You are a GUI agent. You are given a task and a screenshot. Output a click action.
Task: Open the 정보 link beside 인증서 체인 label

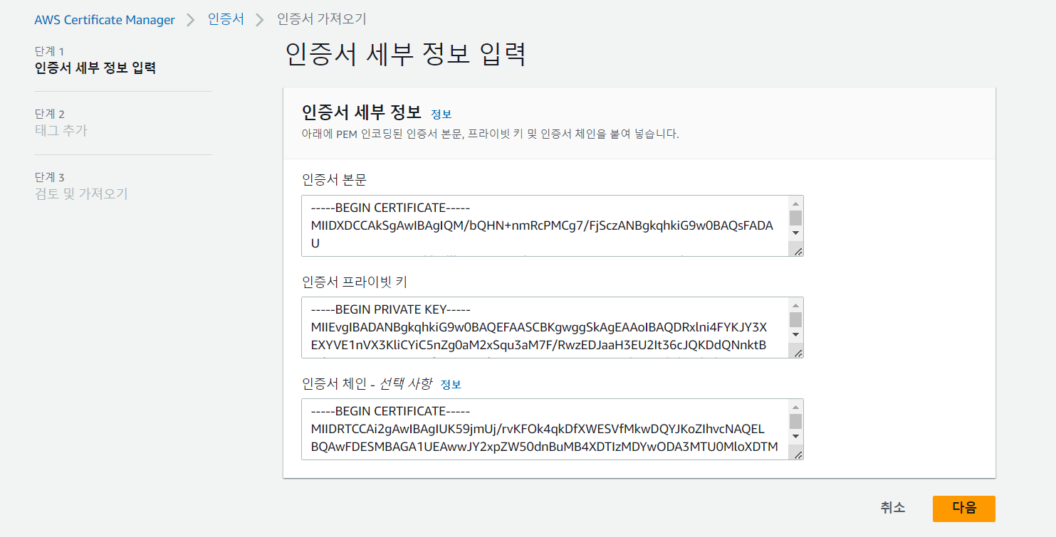pos(451,385)
